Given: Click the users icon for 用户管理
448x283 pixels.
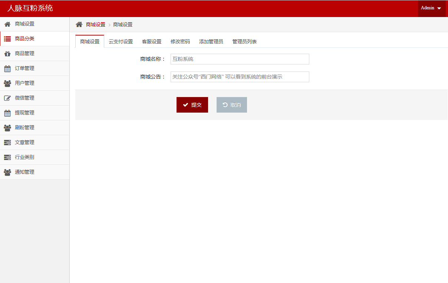Looking at the screenshot, I should click(x=7, y=83).
